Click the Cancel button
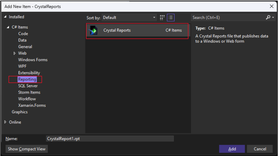The height and width of the screenshot is (156, 278). tap(260, 149)
